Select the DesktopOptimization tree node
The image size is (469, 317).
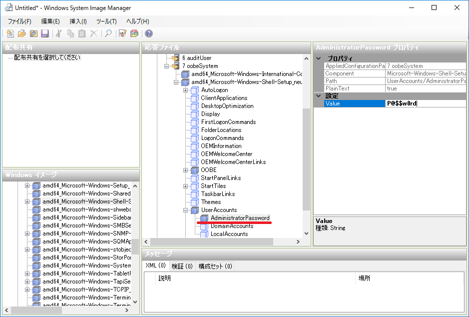point(227,106)
